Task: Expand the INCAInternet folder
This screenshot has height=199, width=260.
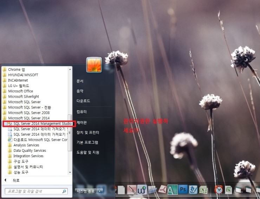Action: (15, 80)
